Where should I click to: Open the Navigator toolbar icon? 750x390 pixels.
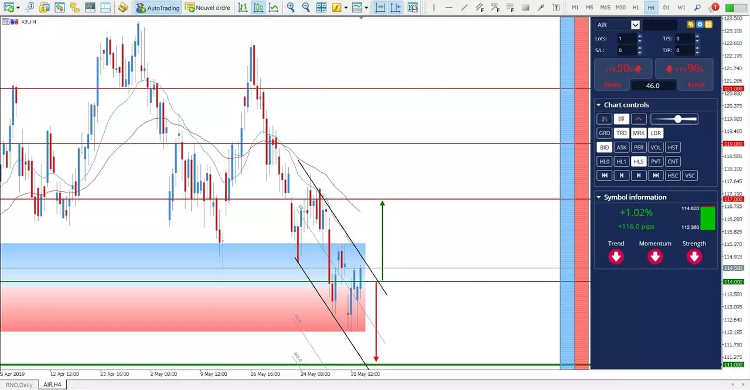tap(74, 8)
